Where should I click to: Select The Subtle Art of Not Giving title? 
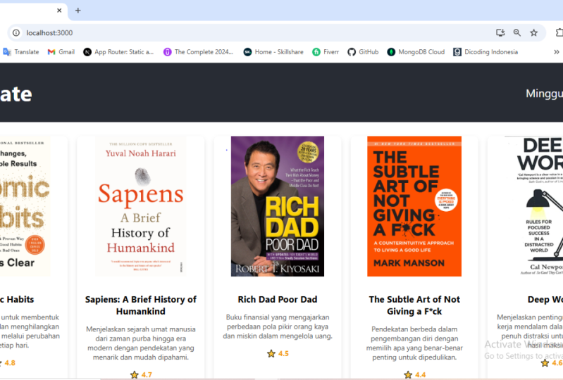click(414, 305)
